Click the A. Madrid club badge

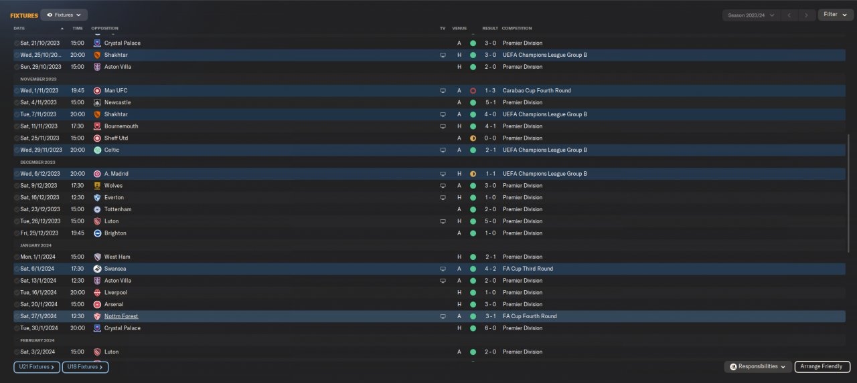coord(98,174)
